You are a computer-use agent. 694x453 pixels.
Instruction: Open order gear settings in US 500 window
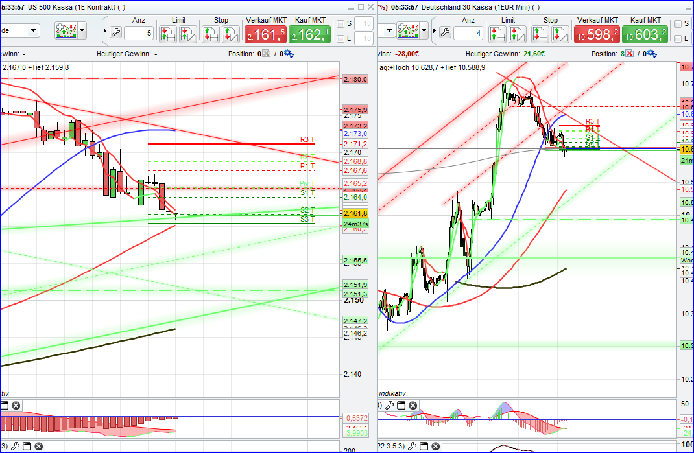[289, 54]
